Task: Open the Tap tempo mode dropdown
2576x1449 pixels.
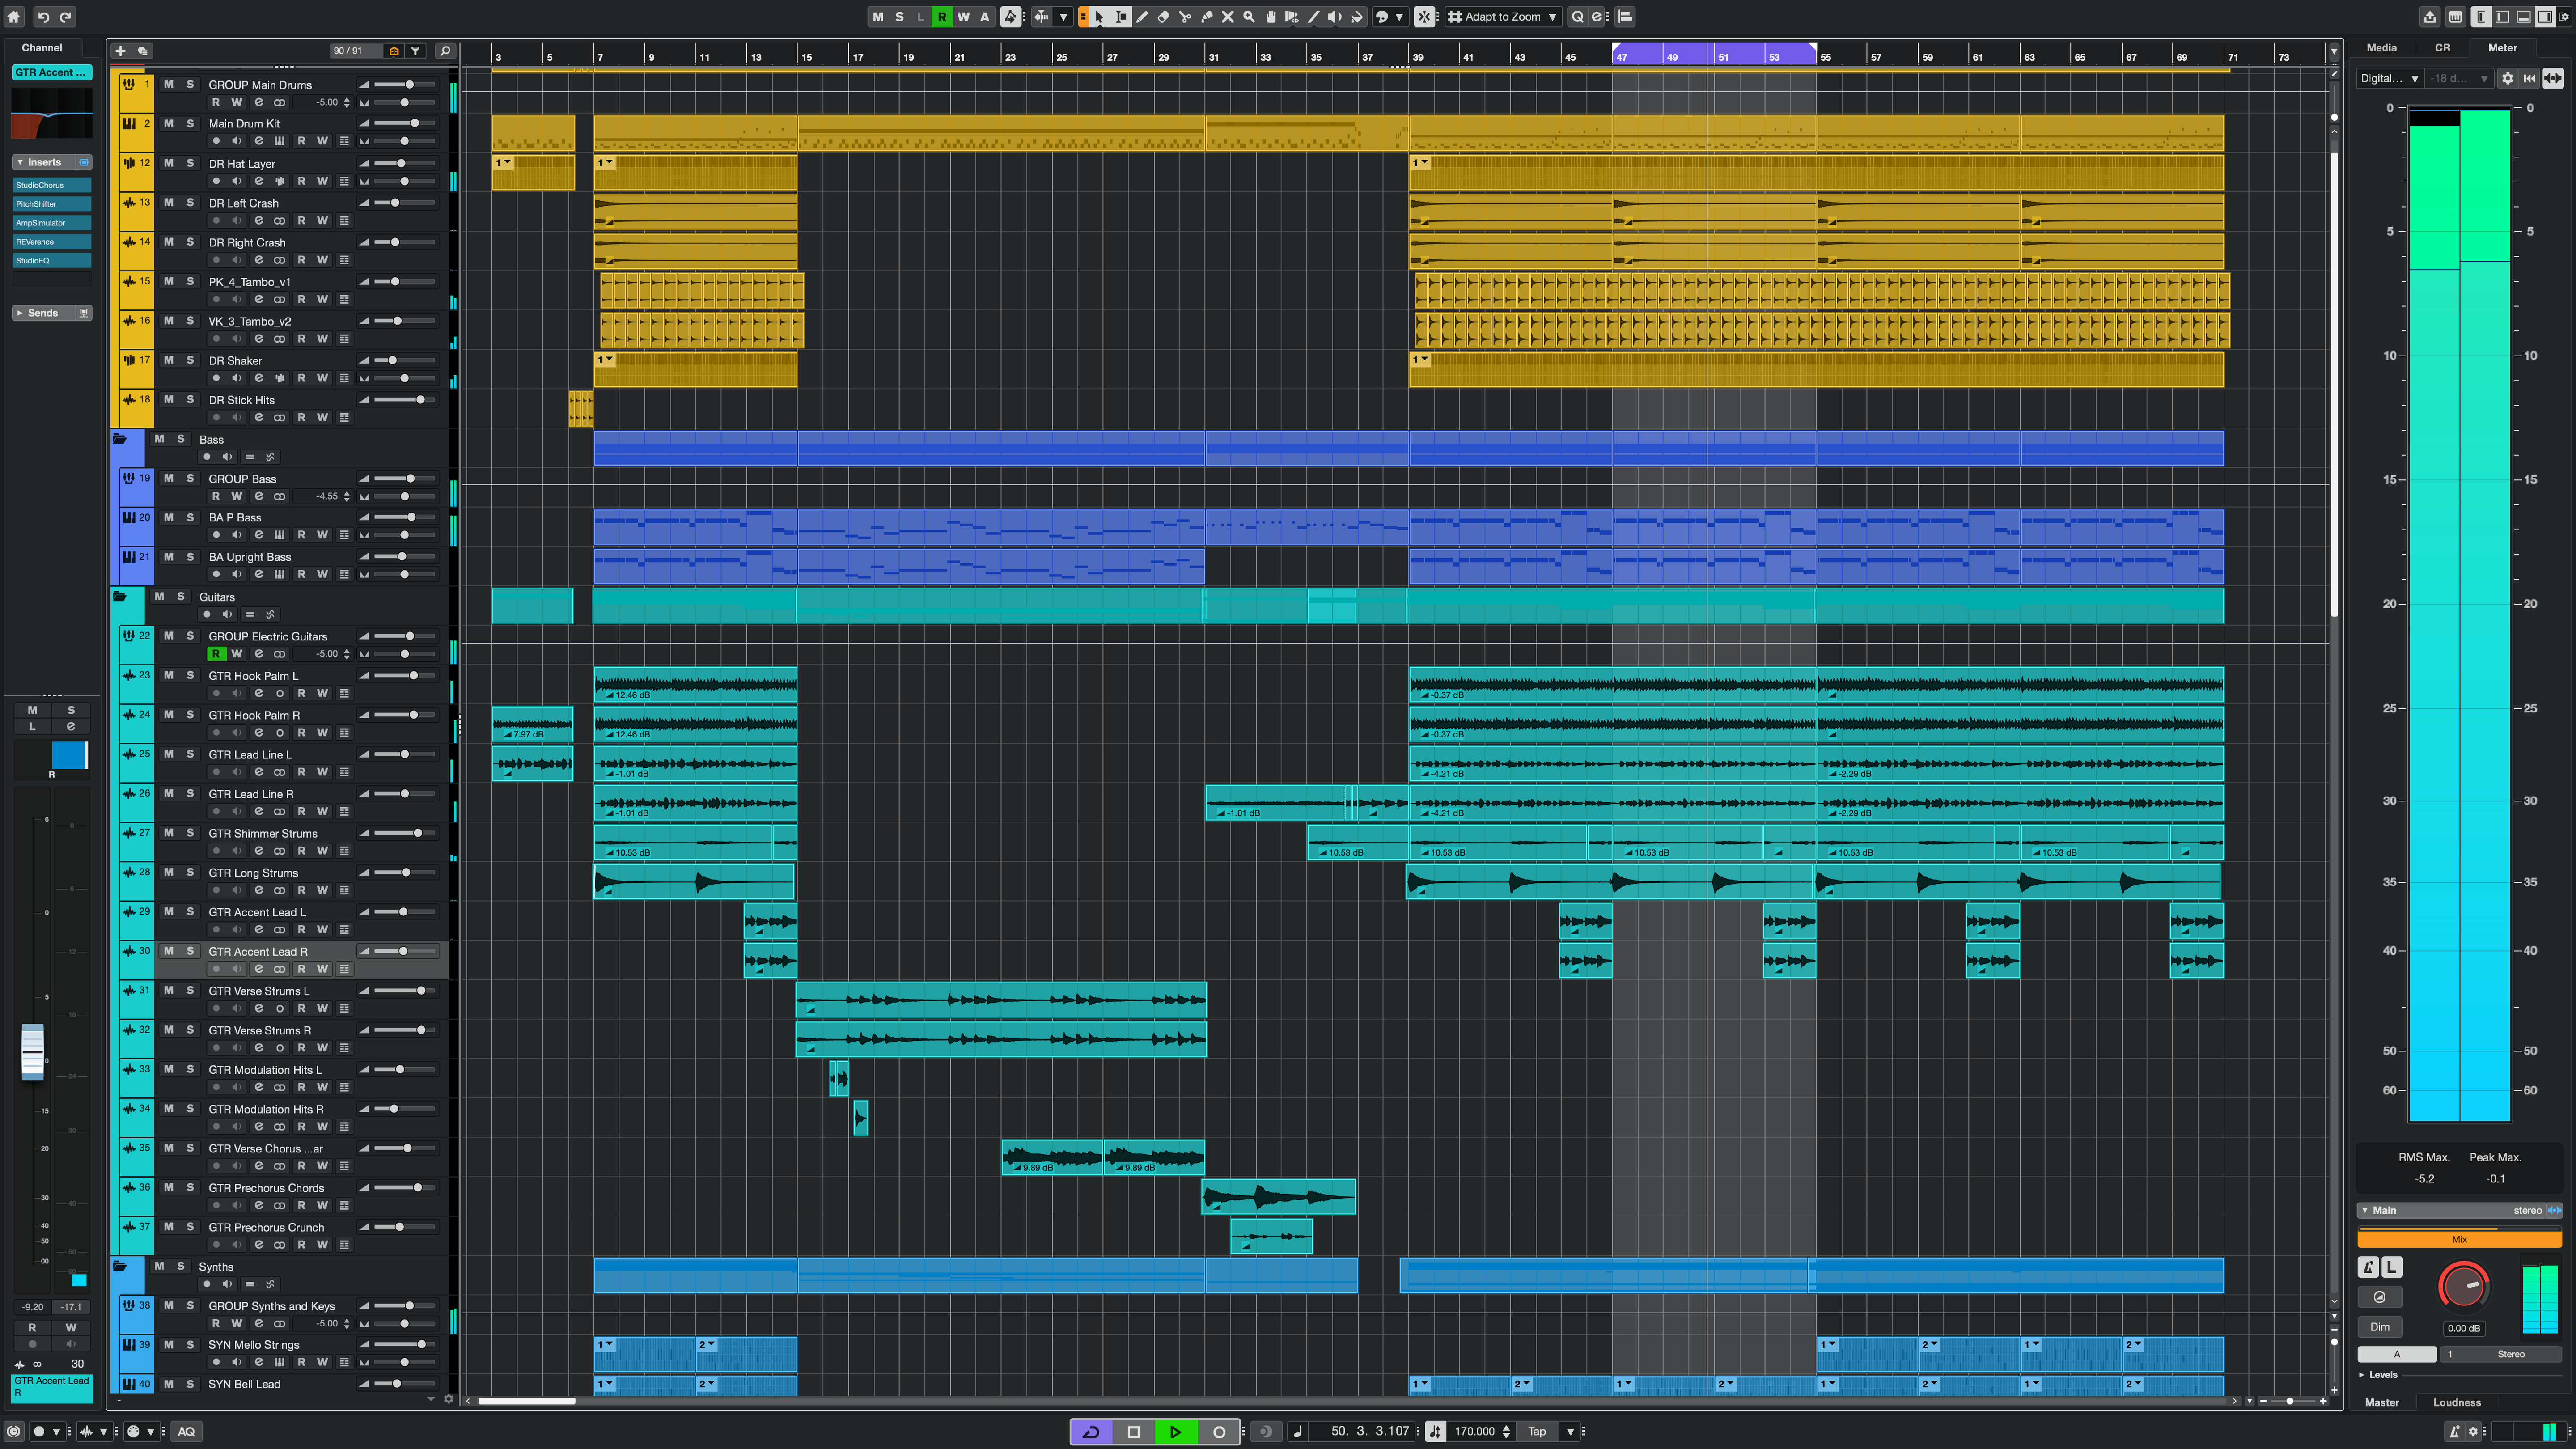Action: pyautogui.click(x=1570, y=1431)
